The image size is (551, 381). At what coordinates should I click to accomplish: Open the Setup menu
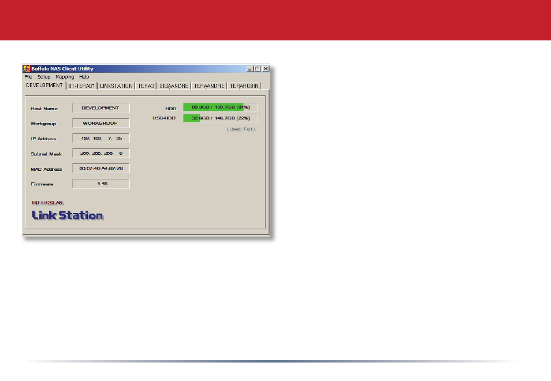[x=44, y=77]
